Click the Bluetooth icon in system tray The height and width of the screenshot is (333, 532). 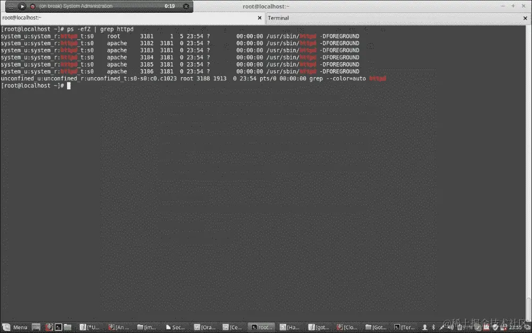(x=435, y=327)
